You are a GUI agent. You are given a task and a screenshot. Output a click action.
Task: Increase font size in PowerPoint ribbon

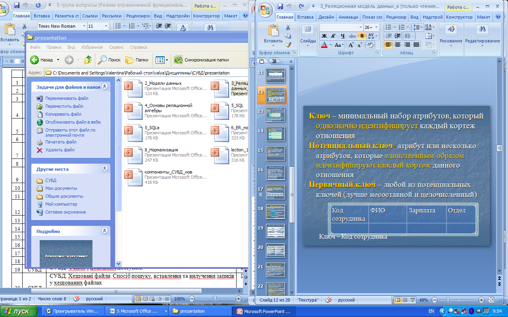(351, 45)
